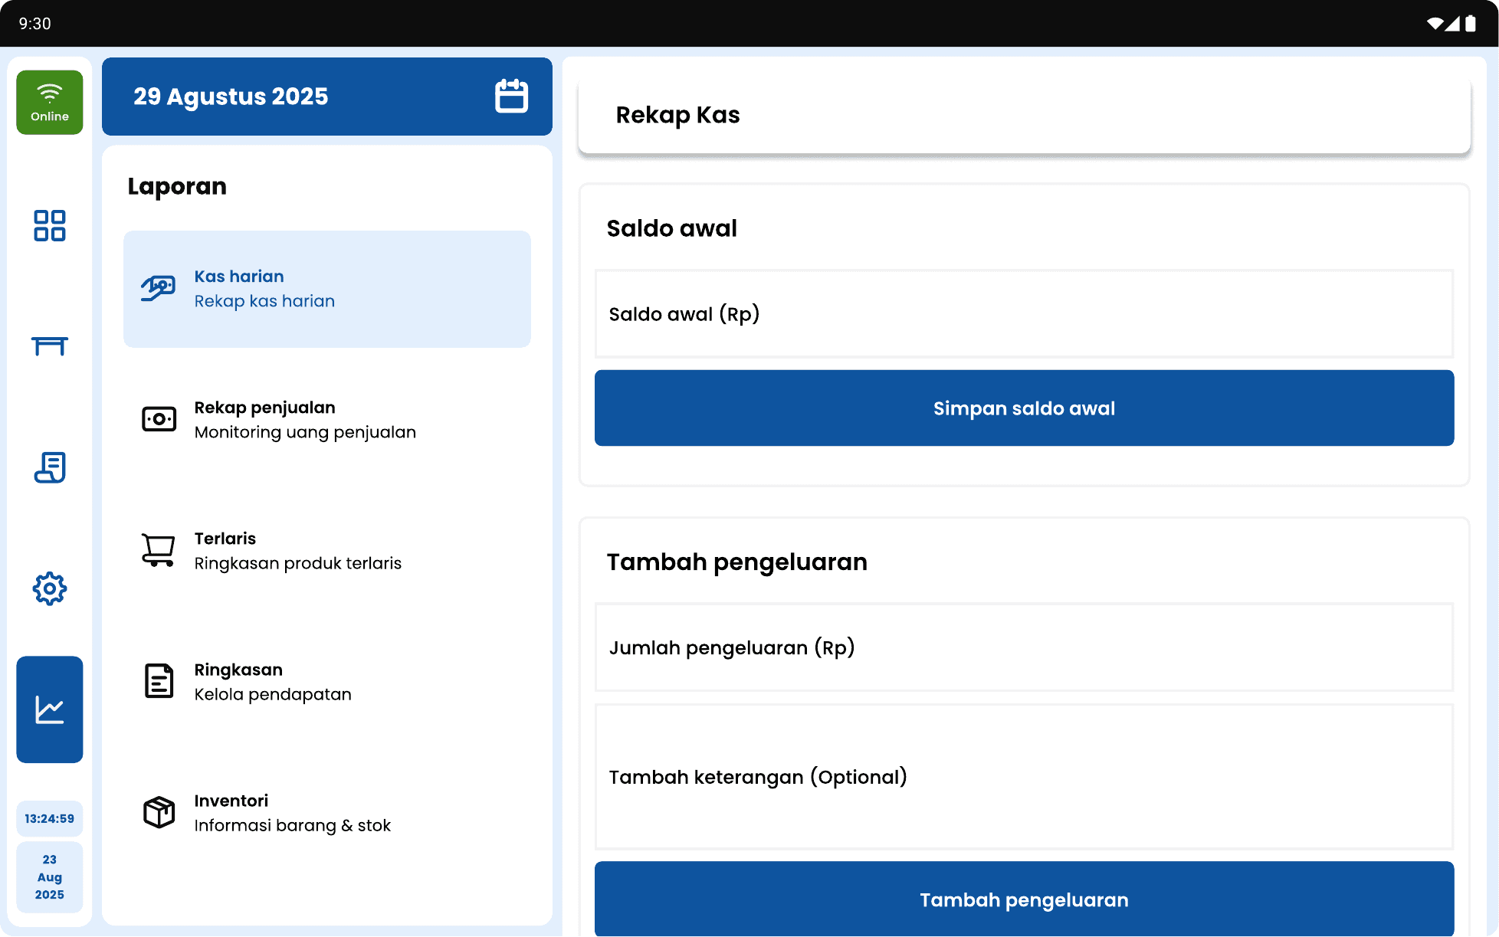Click the 23 Aug 2025 date chip
Image resolution: width=1499 pixels, height=937 pixels.
click(x=50, y=877)
